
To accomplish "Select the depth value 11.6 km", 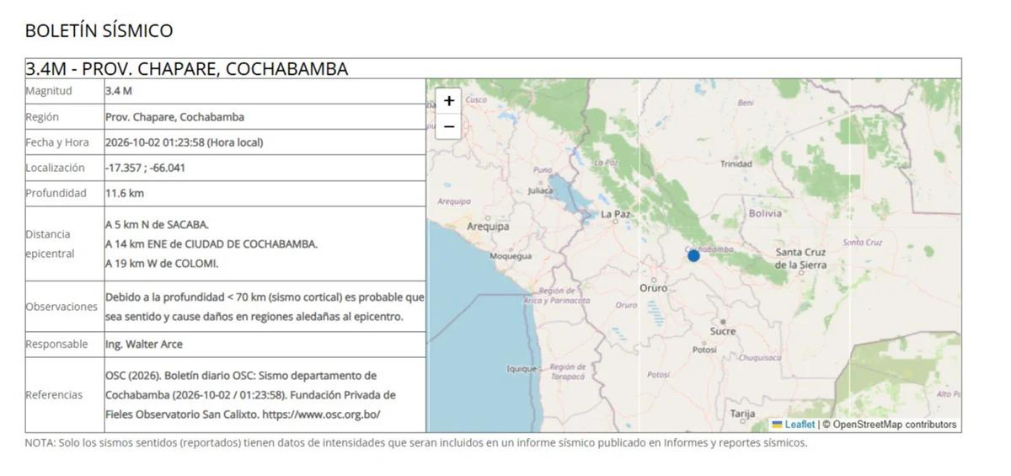I will pos(125,193).
